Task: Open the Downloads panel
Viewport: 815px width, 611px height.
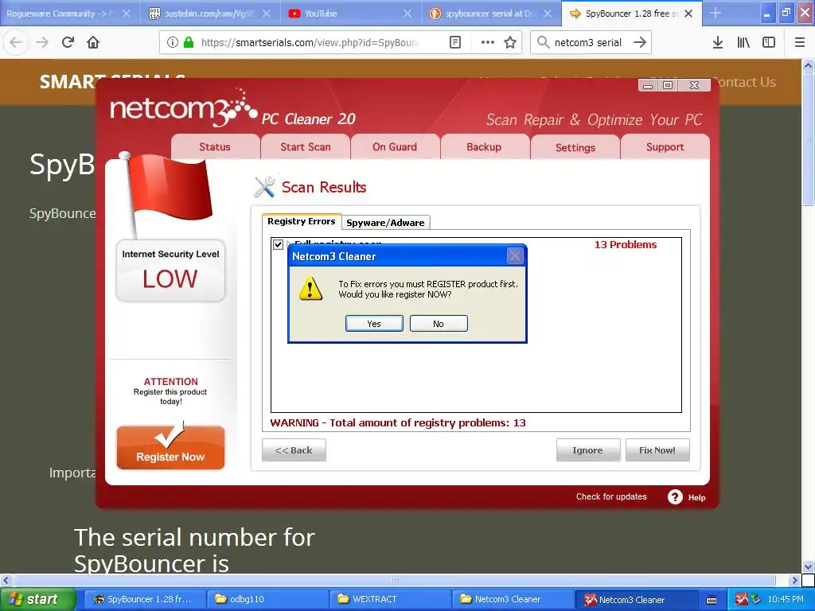Action: click(x=717, y=42)
